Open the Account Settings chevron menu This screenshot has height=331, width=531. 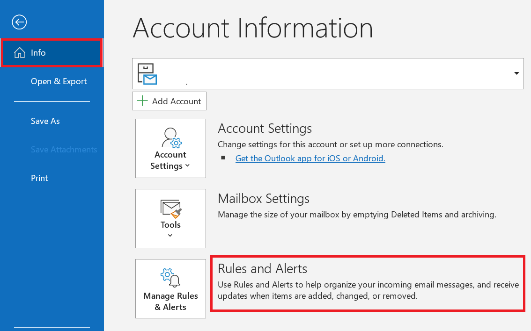pyautogui.click(x=188, y=165)
